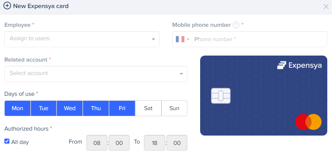Click the From hour field showing 08
This screenshot has height=156, width=332.
point(97,143)
